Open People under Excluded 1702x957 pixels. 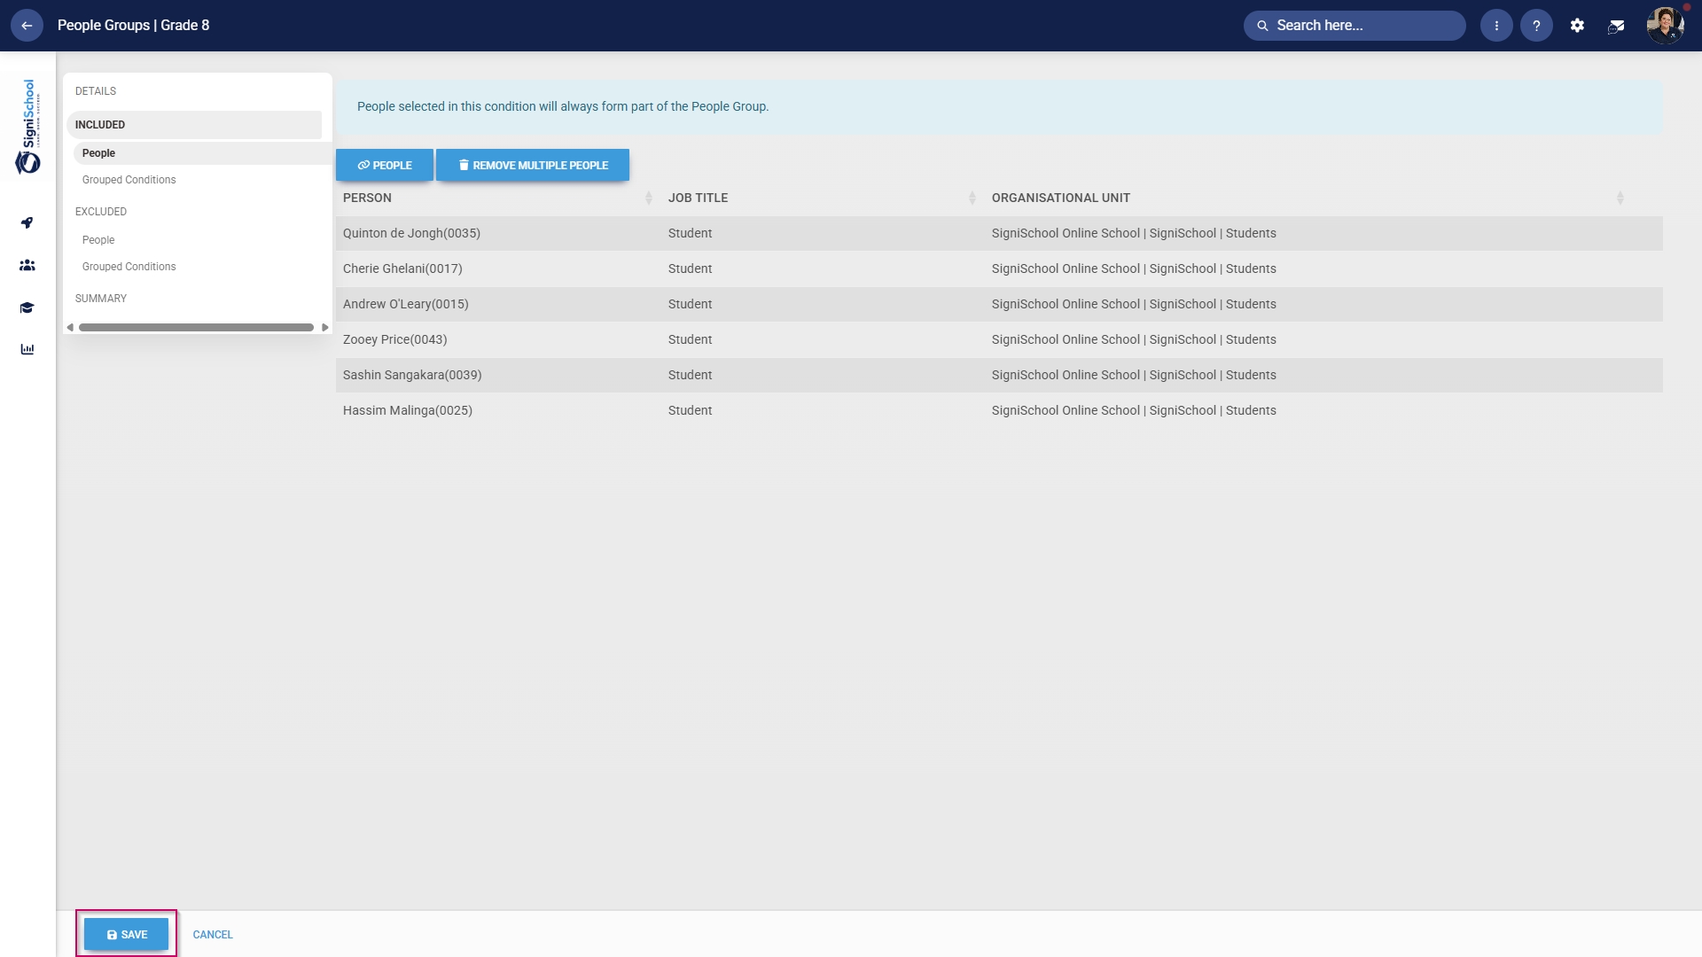(98, 240)
